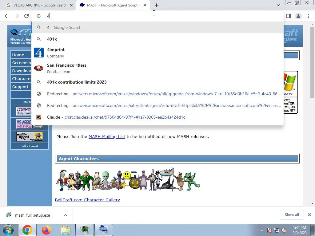315x236 pixels.
Task: Select San Francisco 49ers suggestion
Action: coord(157,68)
